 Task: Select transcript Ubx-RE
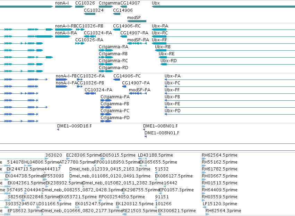pos(167,54)
